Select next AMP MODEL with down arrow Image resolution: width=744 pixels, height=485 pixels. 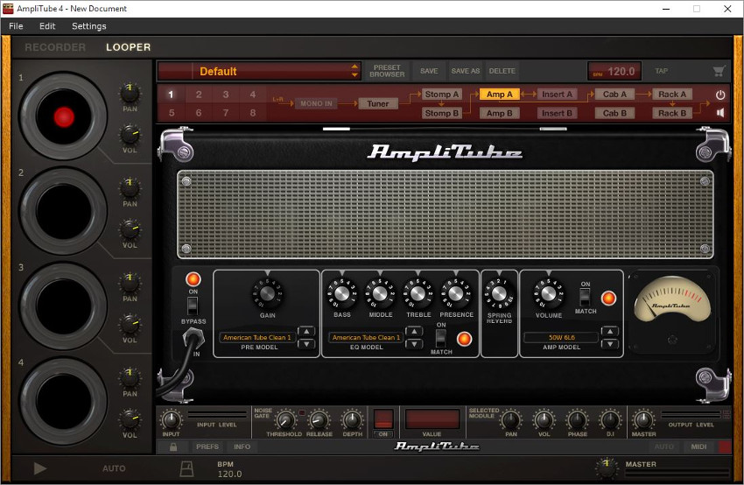tap(610, 343)
